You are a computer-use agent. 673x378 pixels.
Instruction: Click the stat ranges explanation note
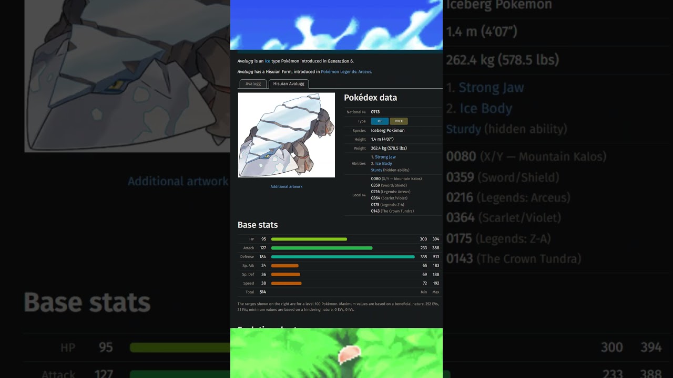pyautogui.click(x=338, y=307)
